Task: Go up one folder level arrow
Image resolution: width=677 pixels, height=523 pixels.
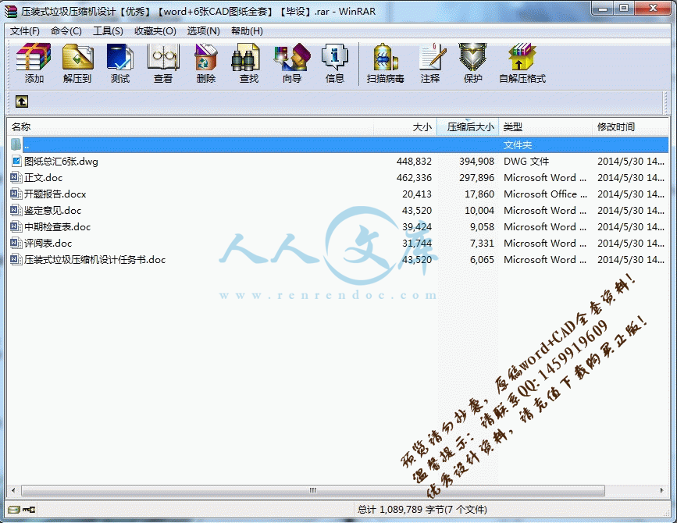Action: tap(22, 101)
